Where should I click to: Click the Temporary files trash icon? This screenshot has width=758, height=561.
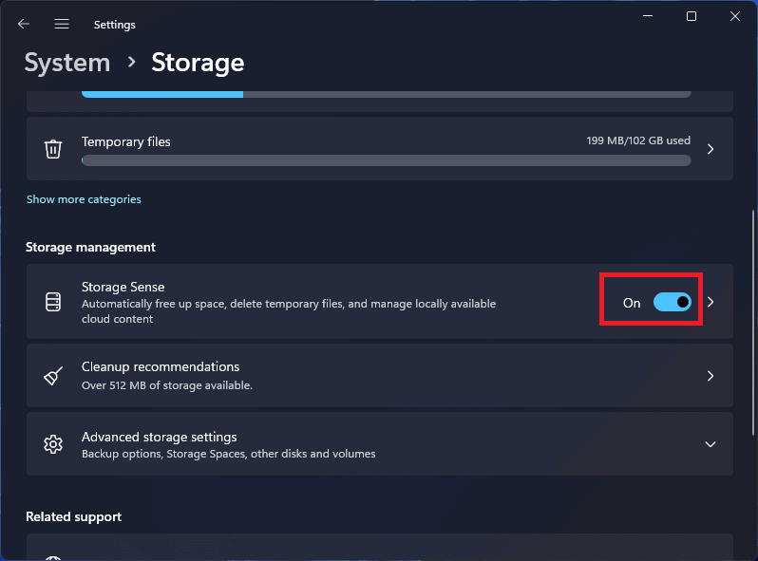pos(53,149)
